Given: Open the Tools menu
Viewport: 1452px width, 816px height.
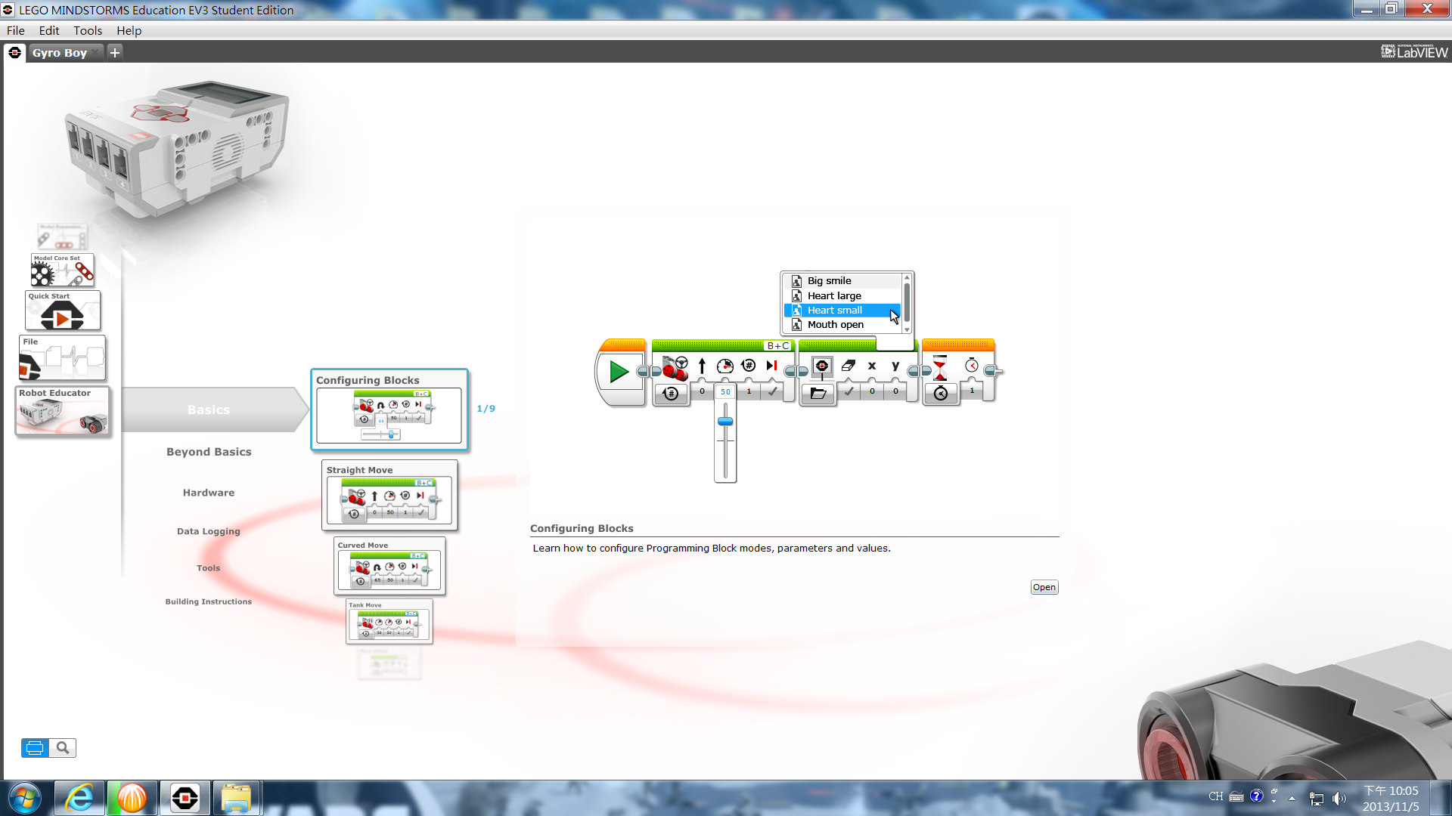Looking at the screenshot, I should (x=88, y=31).
